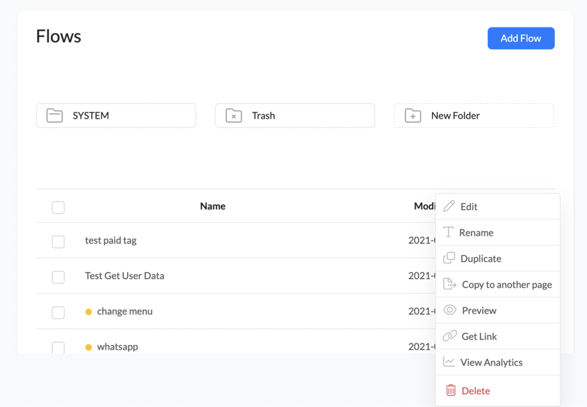Viewport: 587px width, 407px height.
Task: Tick the Test Get User Data checkbox
Action: (x=58, y=277)
